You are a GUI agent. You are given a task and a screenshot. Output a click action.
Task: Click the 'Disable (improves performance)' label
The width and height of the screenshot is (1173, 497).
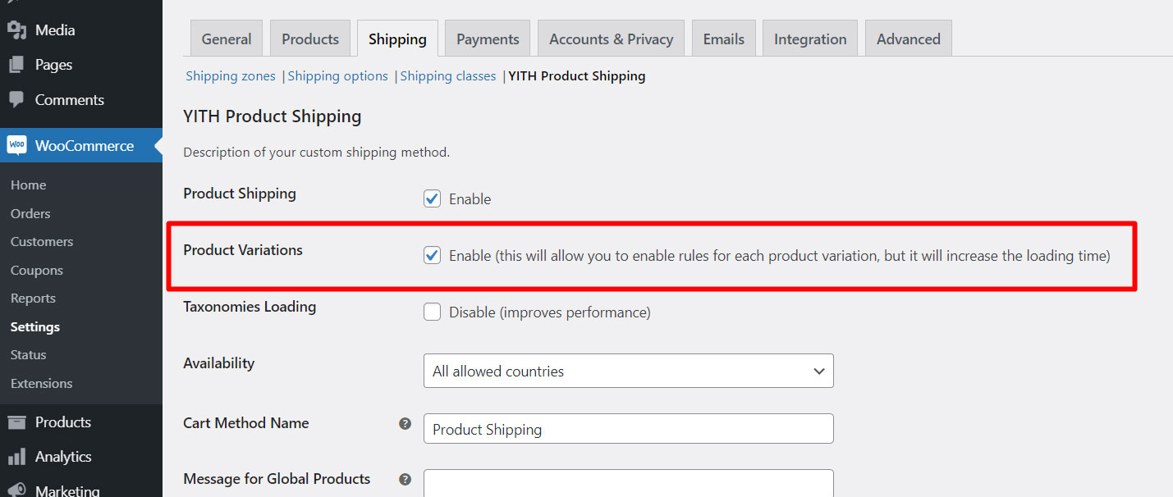[550, 312]
